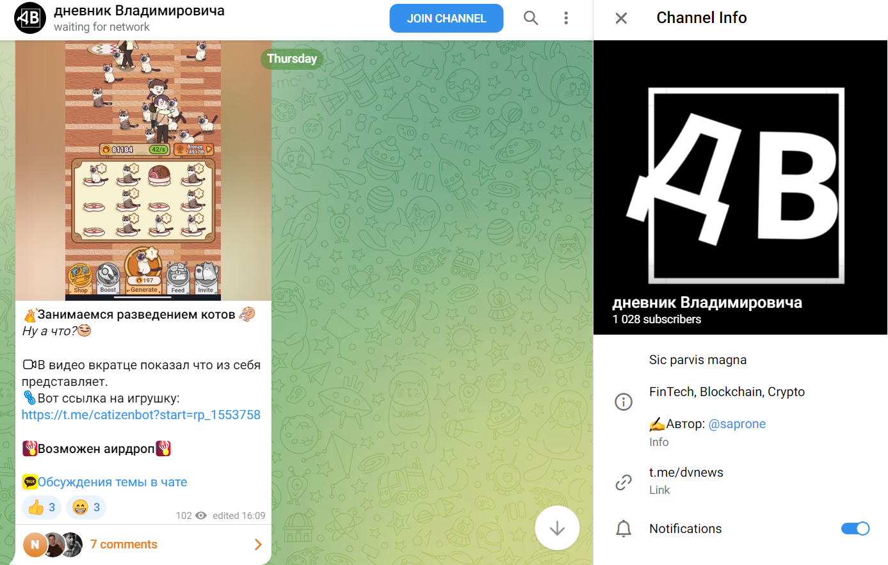
Task: Toggle the Notifications switch
Action: [x=855, y=529]
